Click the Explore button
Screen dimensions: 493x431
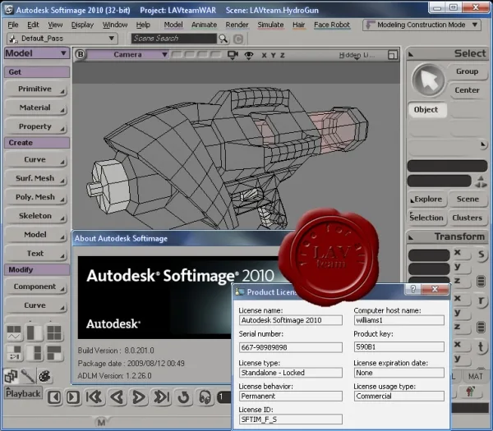[x=427, y=199]
